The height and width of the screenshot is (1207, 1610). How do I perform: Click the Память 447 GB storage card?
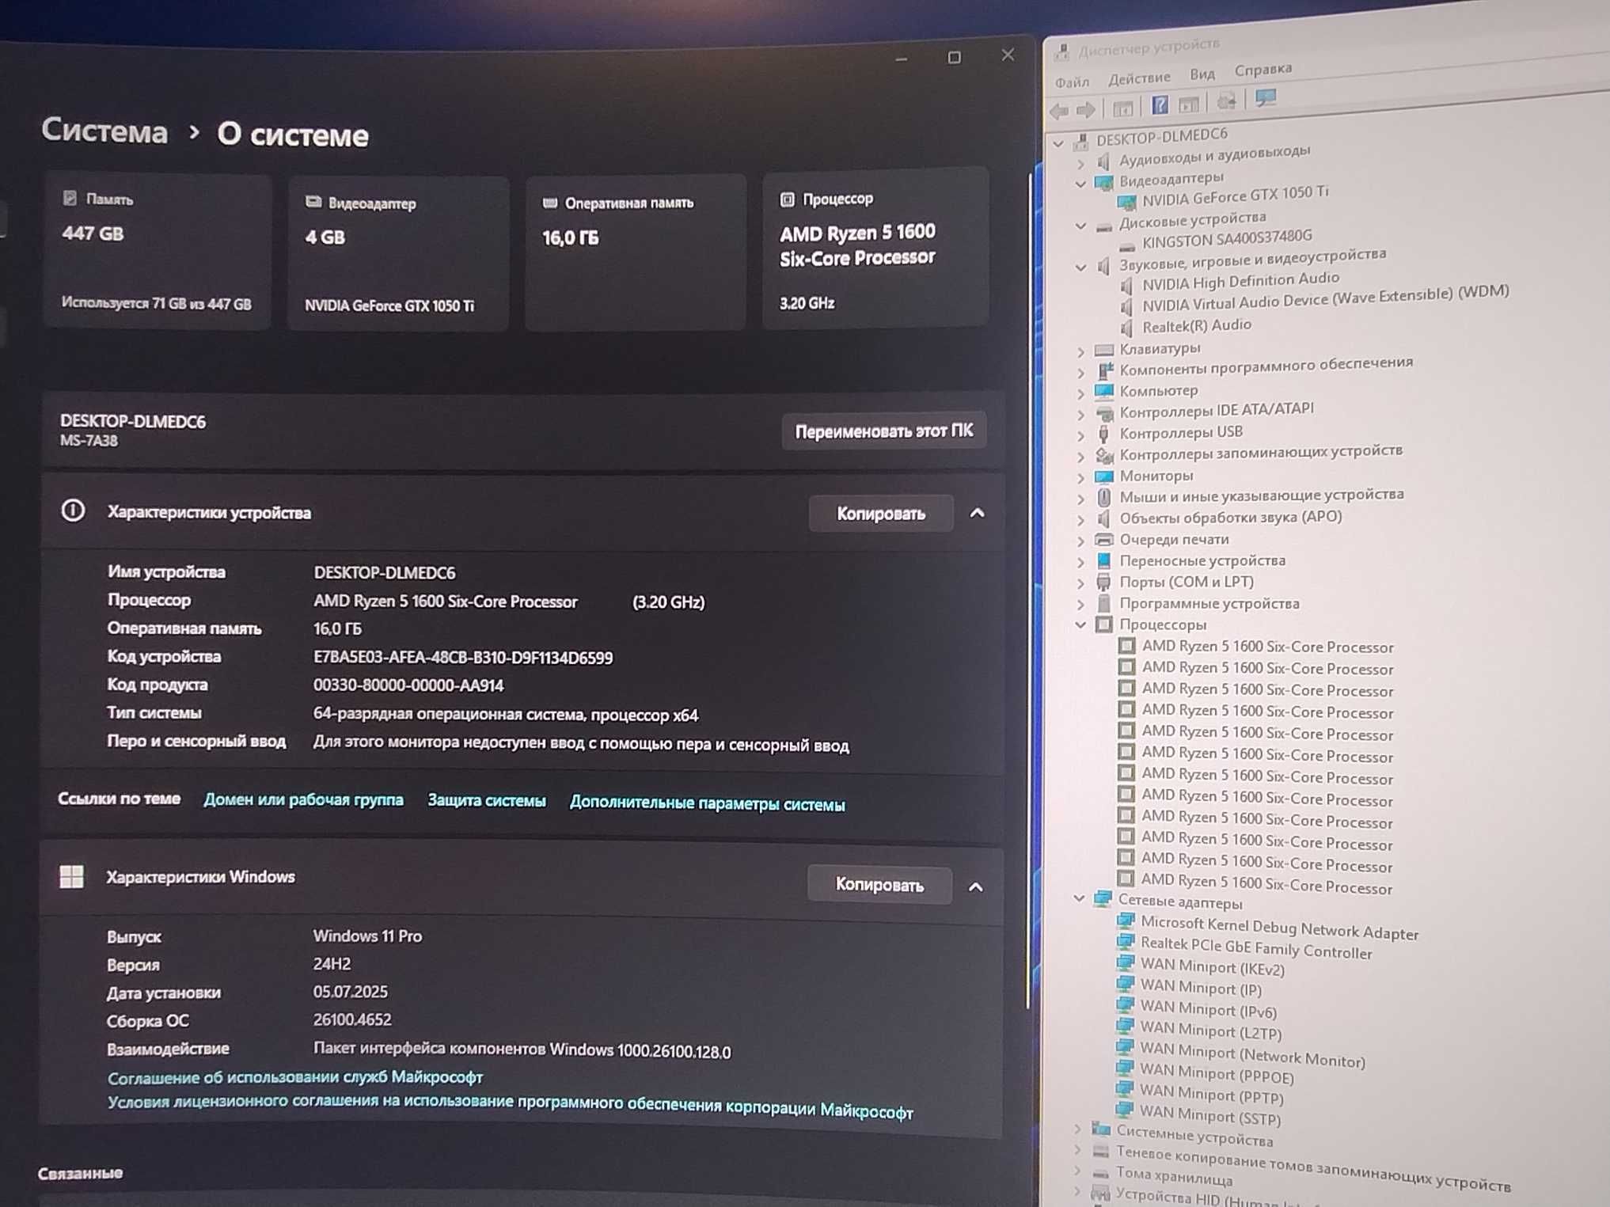click(157, 251)
